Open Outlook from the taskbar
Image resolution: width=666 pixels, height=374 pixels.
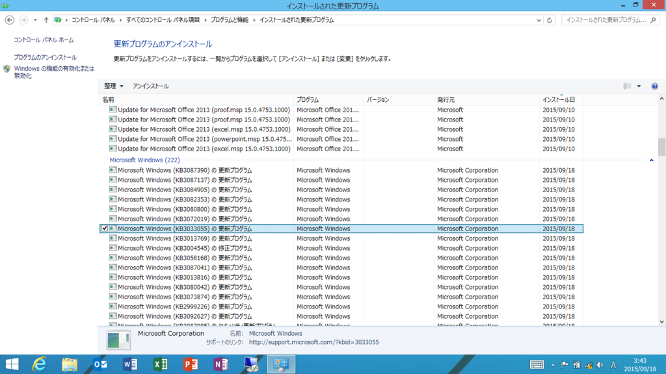100,364
